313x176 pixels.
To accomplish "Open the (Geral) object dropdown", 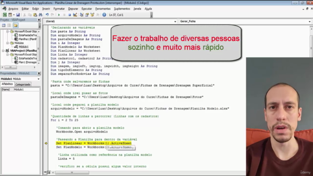I will point(175,22).
